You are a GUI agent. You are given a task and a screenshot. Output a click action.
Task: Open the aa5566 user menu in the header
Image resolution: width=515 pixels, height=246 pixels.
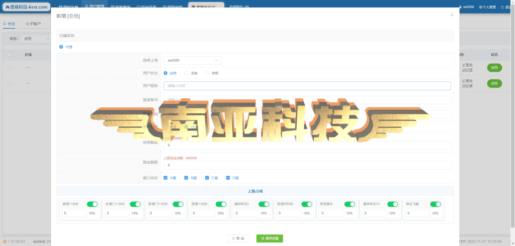point(466,7)
